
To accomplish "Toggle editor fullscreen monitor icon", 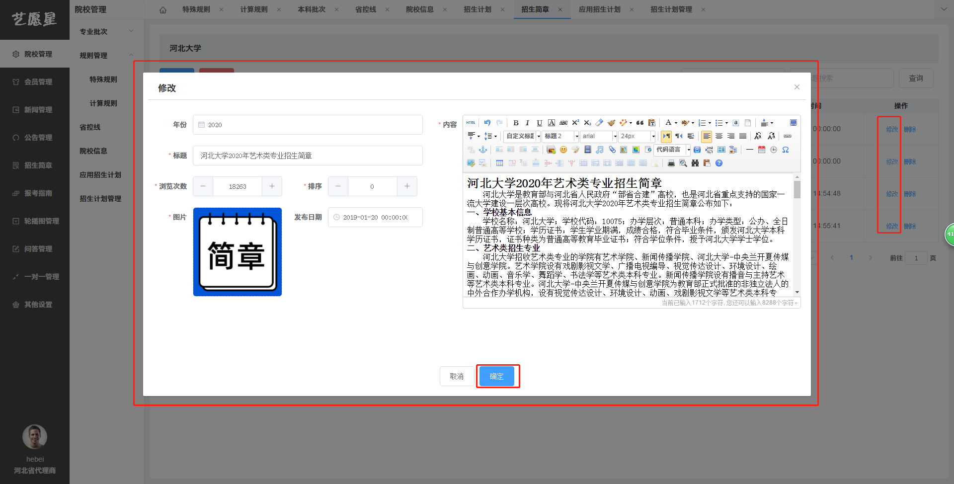I will 794,123.
